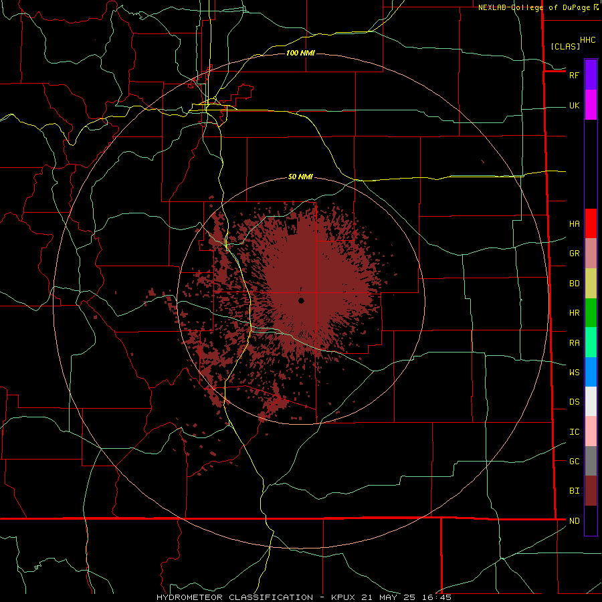This screenshot has height=602, width=602.
Task: Click the DS white legend swatch
Action: pos(591,401)
